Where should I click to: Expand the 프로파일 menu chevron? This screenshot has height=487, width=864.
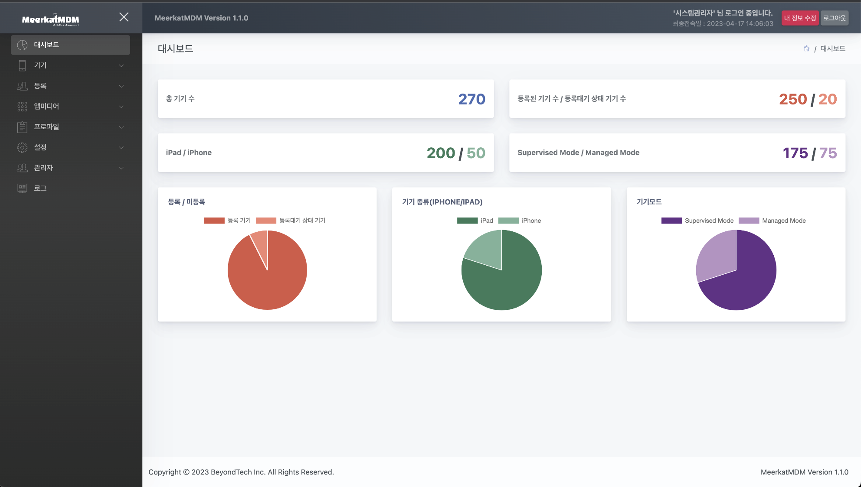121,127
